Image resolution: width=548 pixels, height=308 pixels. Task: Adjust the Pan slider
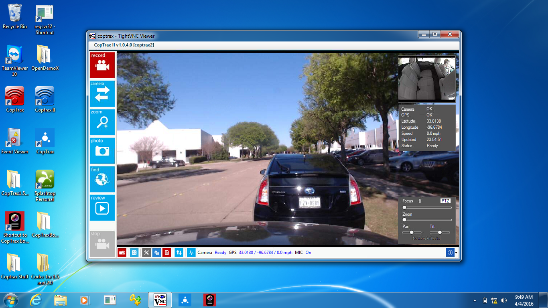(x=412, y=232)
